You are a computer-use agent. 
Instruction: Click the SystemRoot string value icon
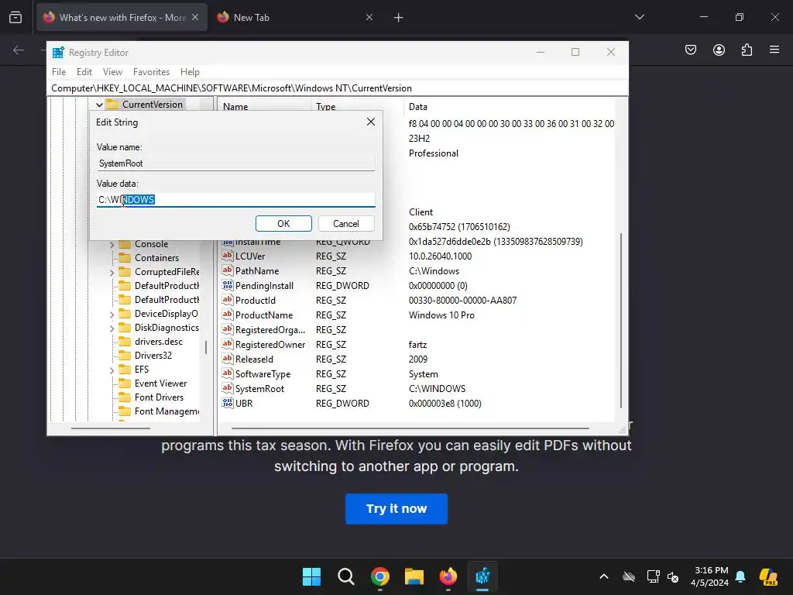[x=228, y=389]
